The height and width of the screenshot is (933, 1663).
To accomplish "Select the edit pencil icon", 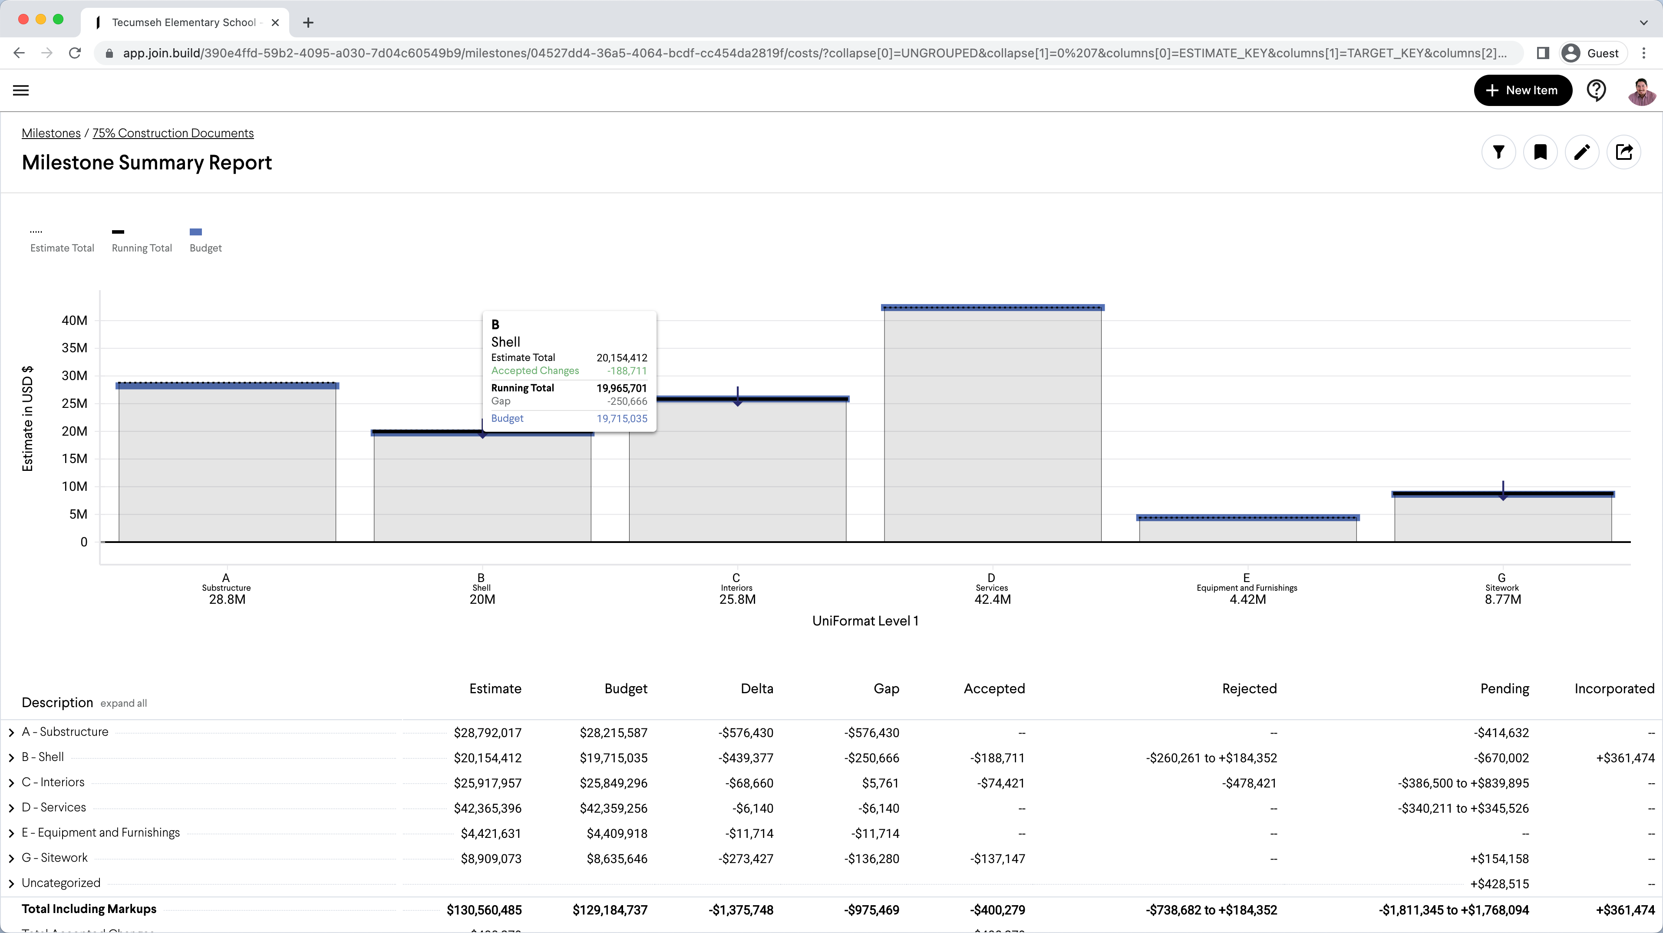I will [x=1583, y=152].
